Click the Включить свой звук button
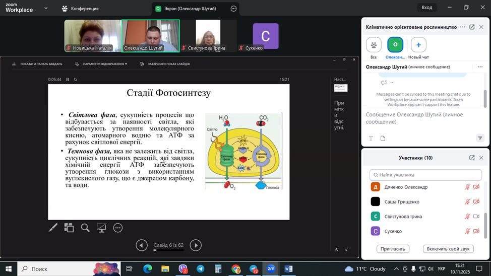 pos(448,249)
